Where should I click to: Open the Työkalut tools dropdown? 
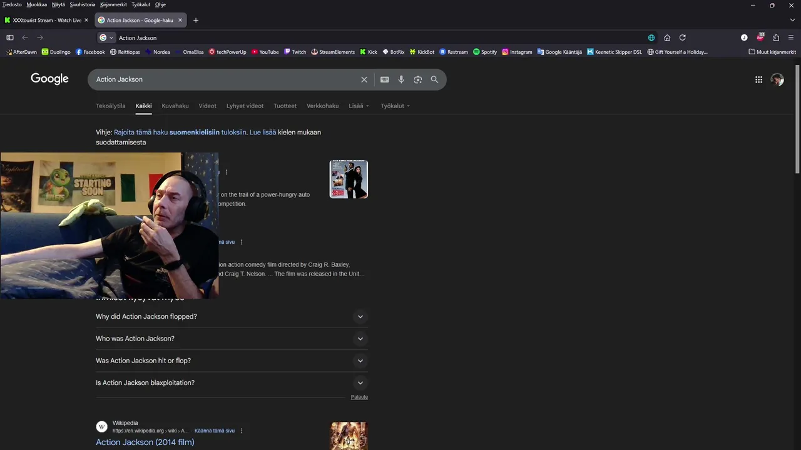point(395,106)
